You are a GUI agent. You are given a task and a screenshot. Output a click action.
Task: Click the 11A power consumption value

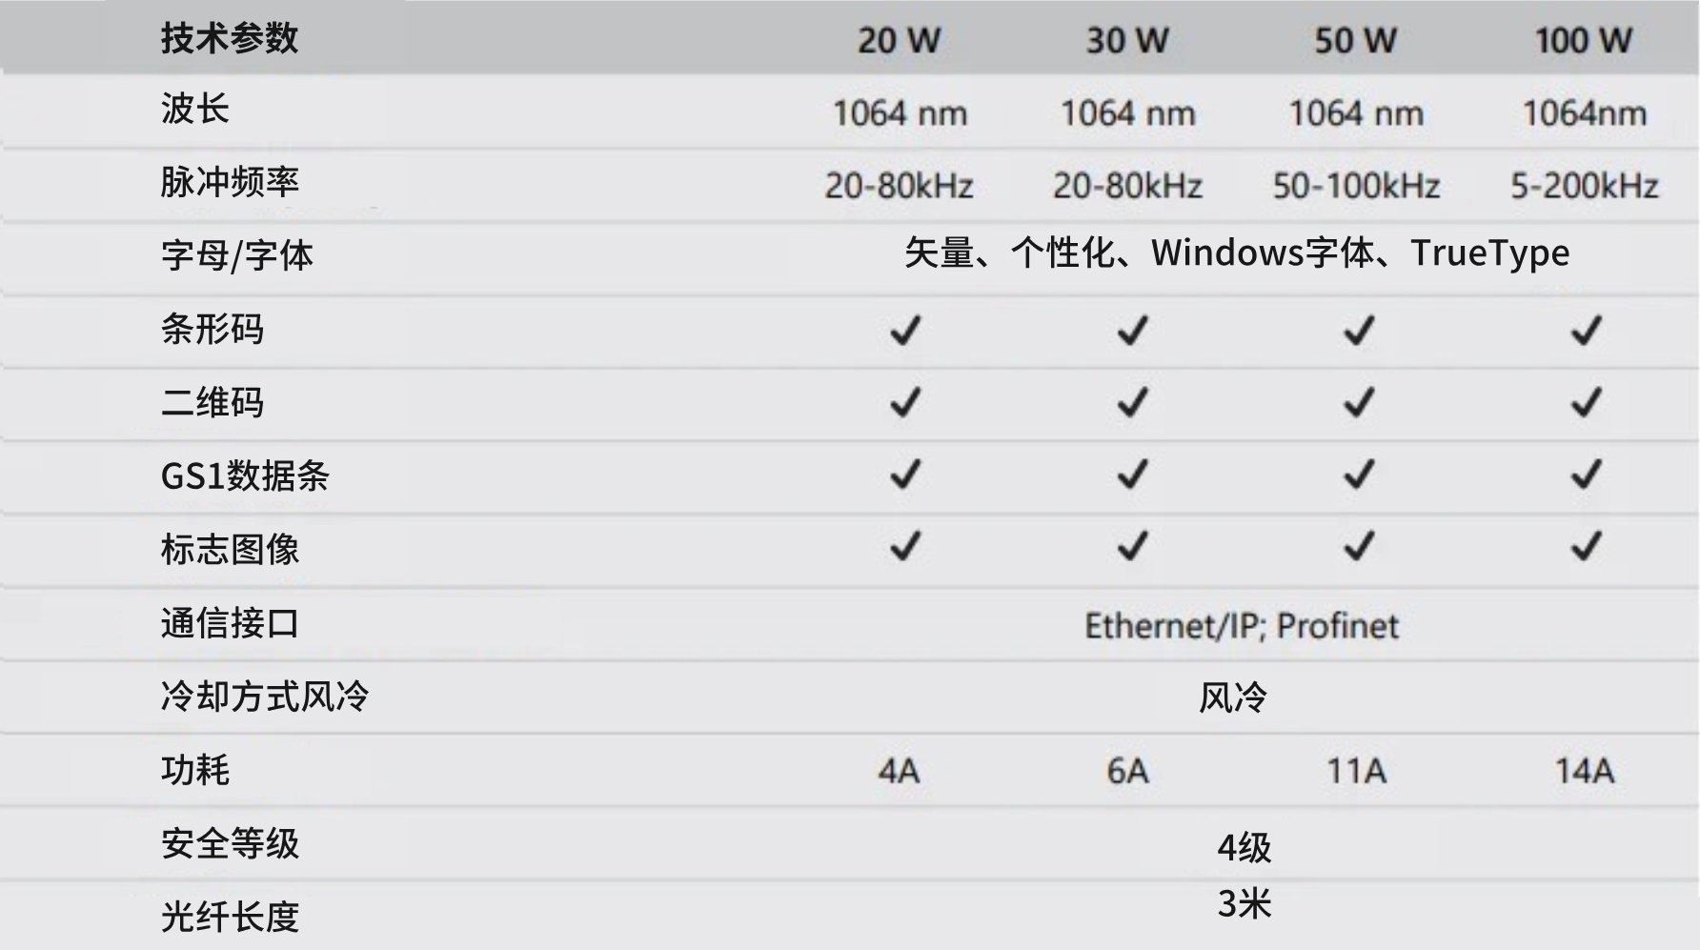[x=1356, y=770]
